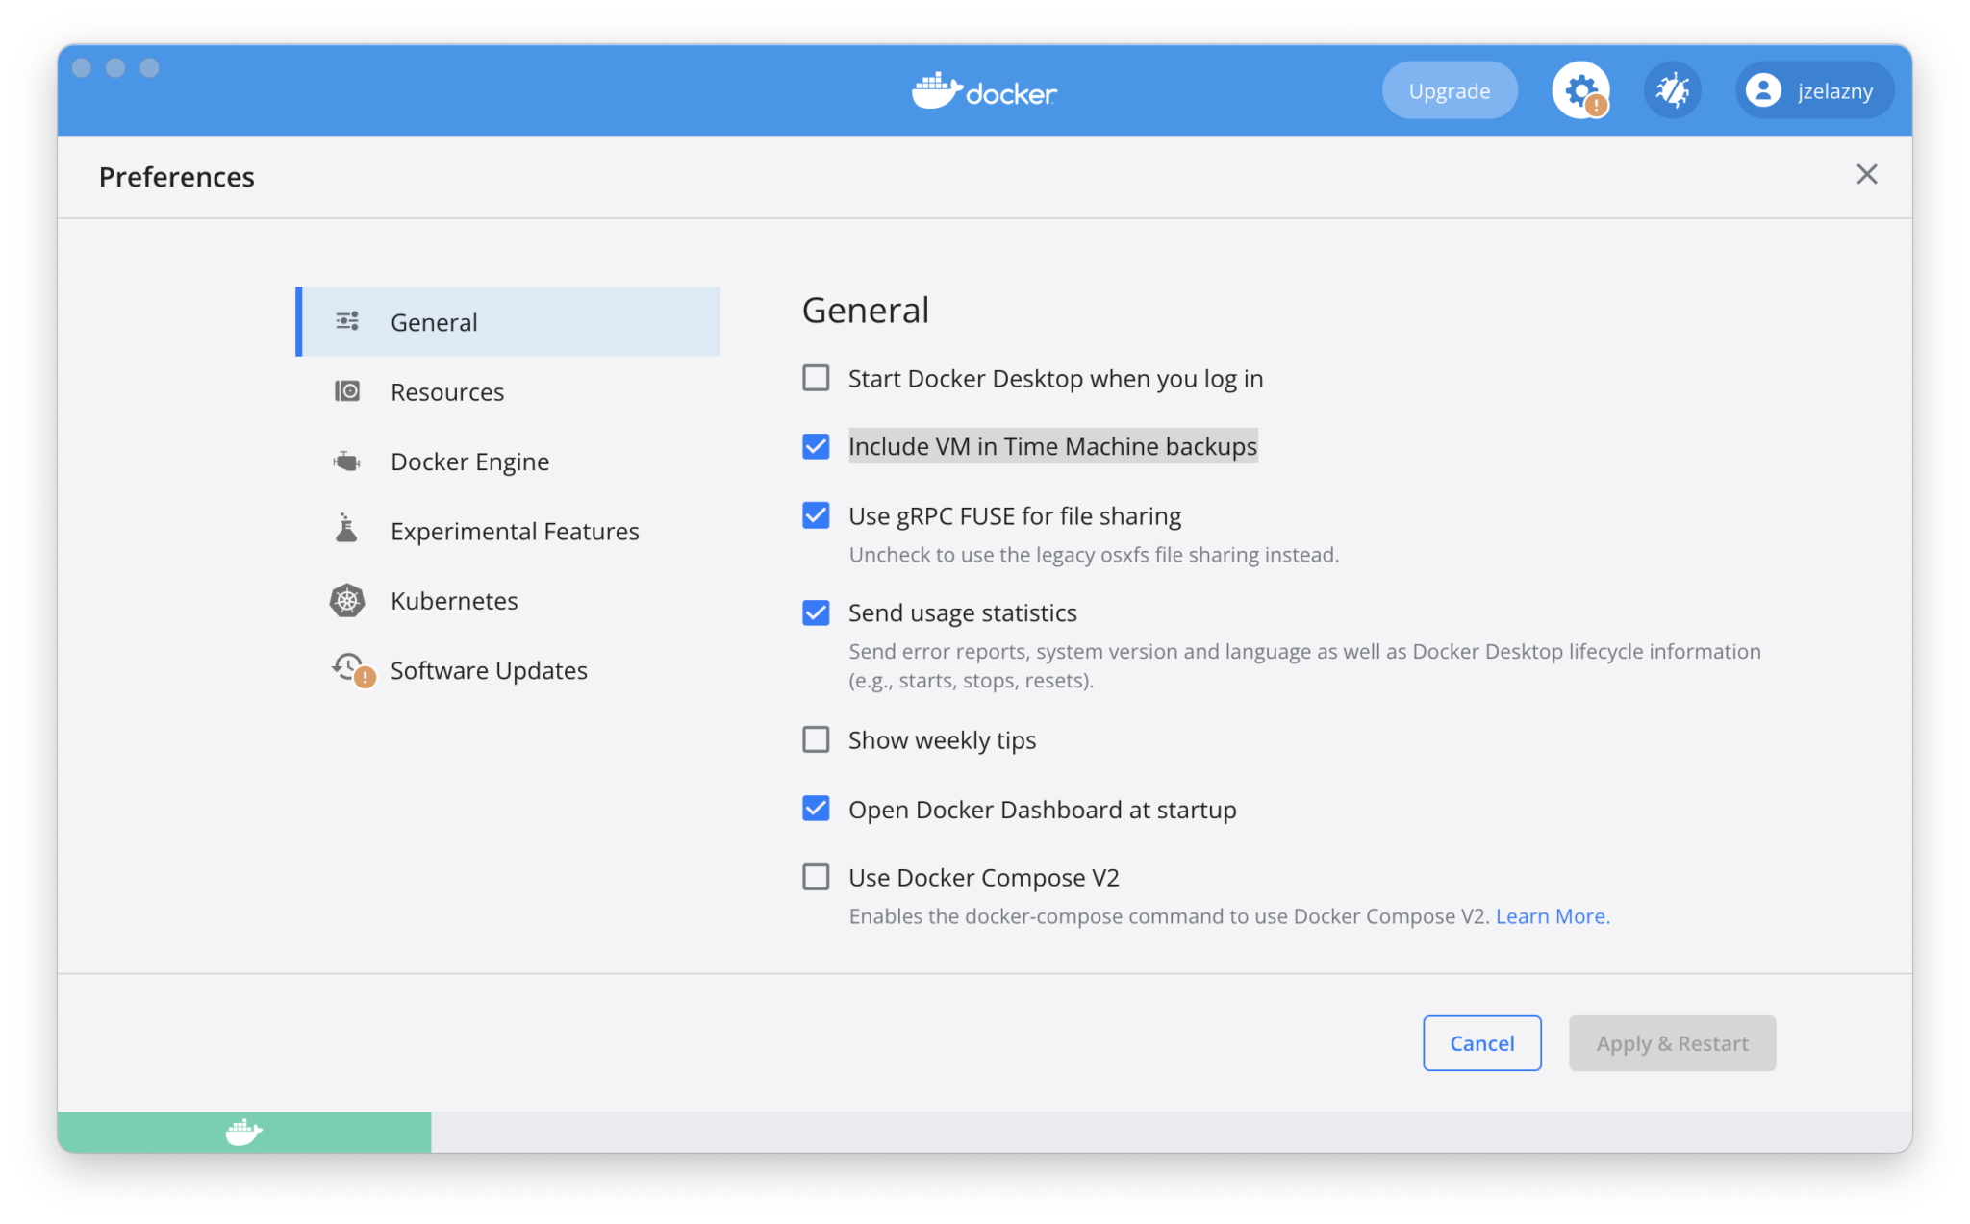1970x1224 pixels.
Task: Disable Open Docker Dashboard at startup
Action: pyautogui.click(x=815, y=809)
